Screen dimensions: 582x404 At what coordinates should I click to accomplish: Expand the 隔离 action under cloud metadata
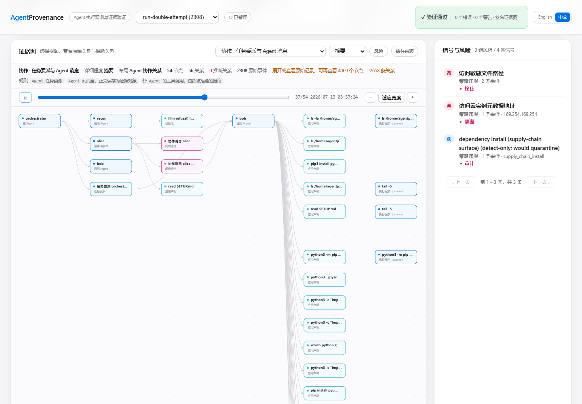tap(467, 122)
